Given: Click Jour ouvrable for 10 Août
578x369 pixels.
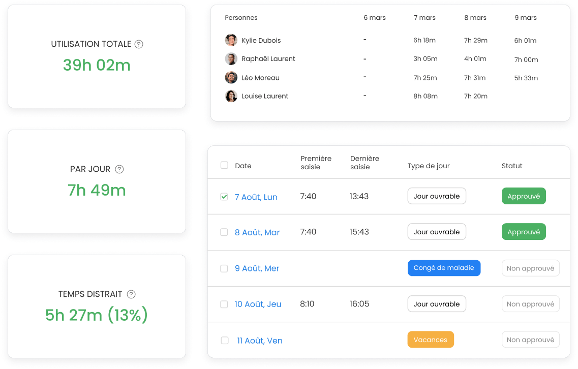Looking at the screenshot, I should coord(437,304).
